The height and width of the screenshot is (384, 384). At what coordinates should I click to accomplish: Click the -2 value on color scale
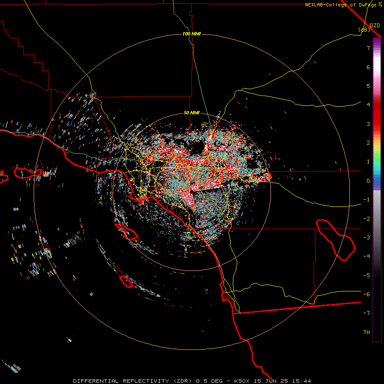coord(367,219)
